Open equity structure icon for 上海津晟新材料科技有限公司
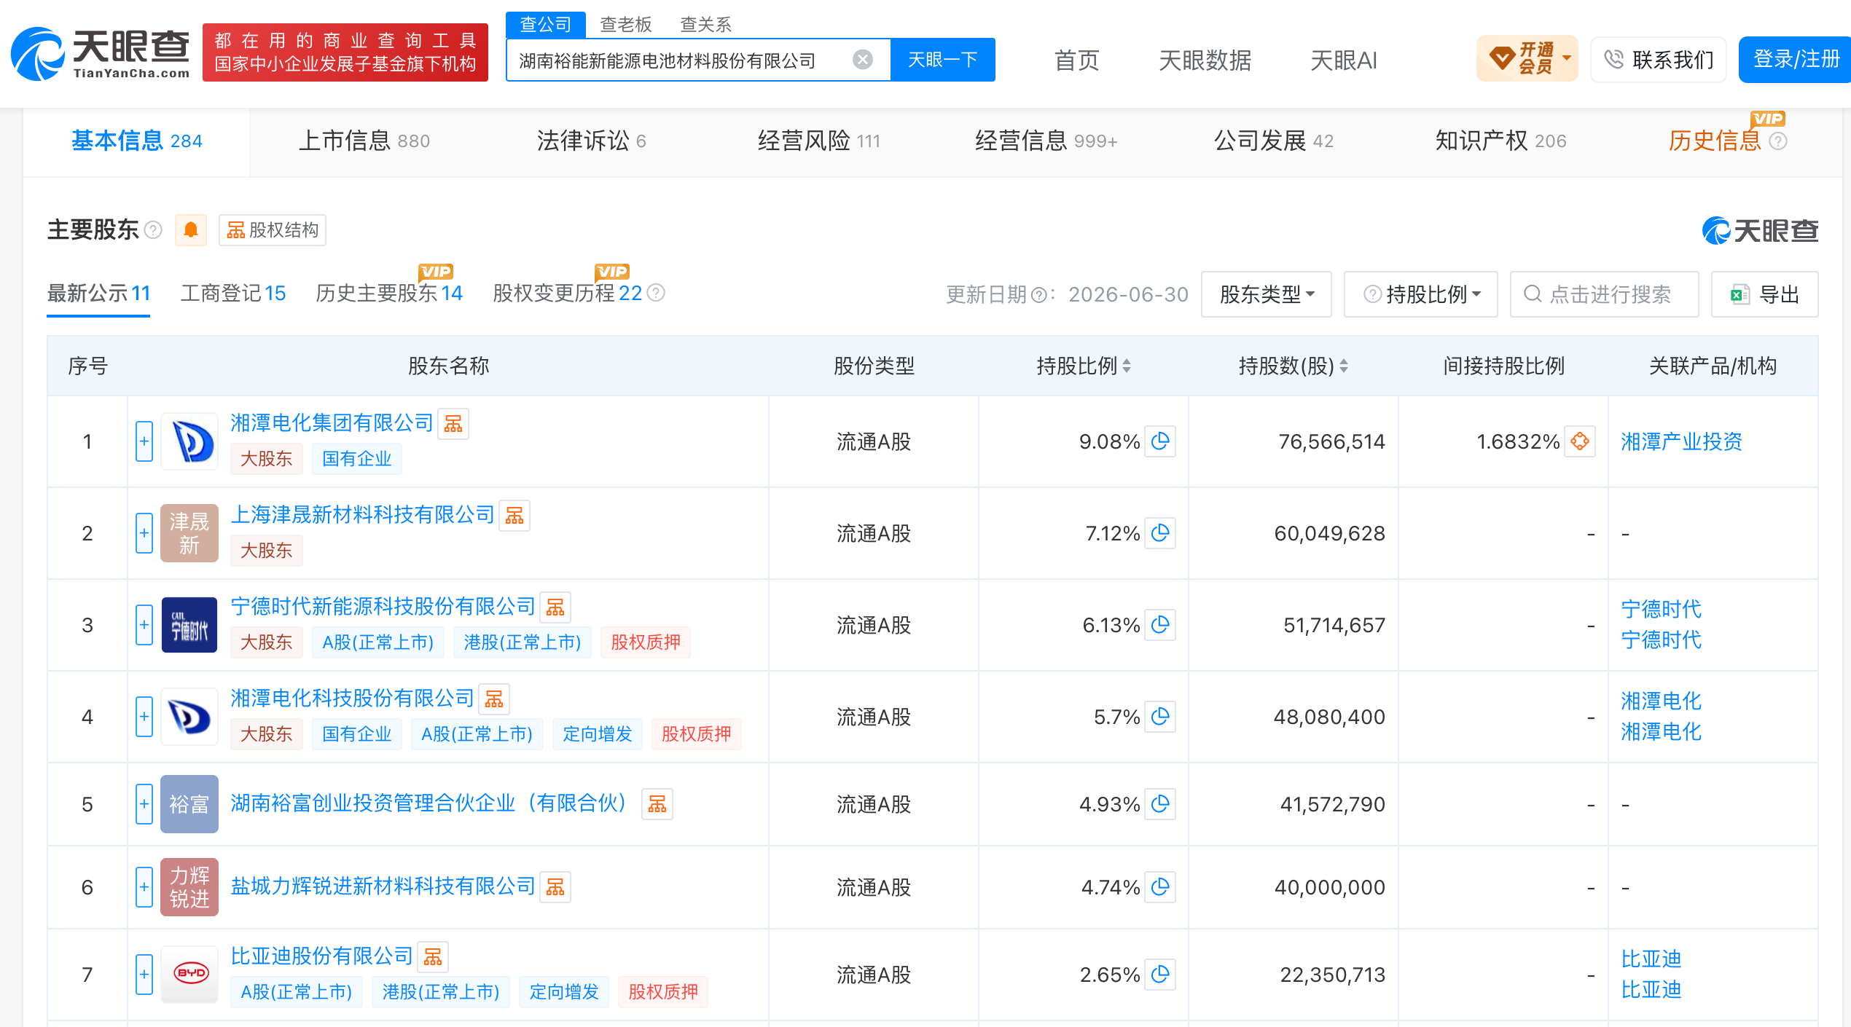Viewport: 1851px width, 1027px height. [514, 516]
